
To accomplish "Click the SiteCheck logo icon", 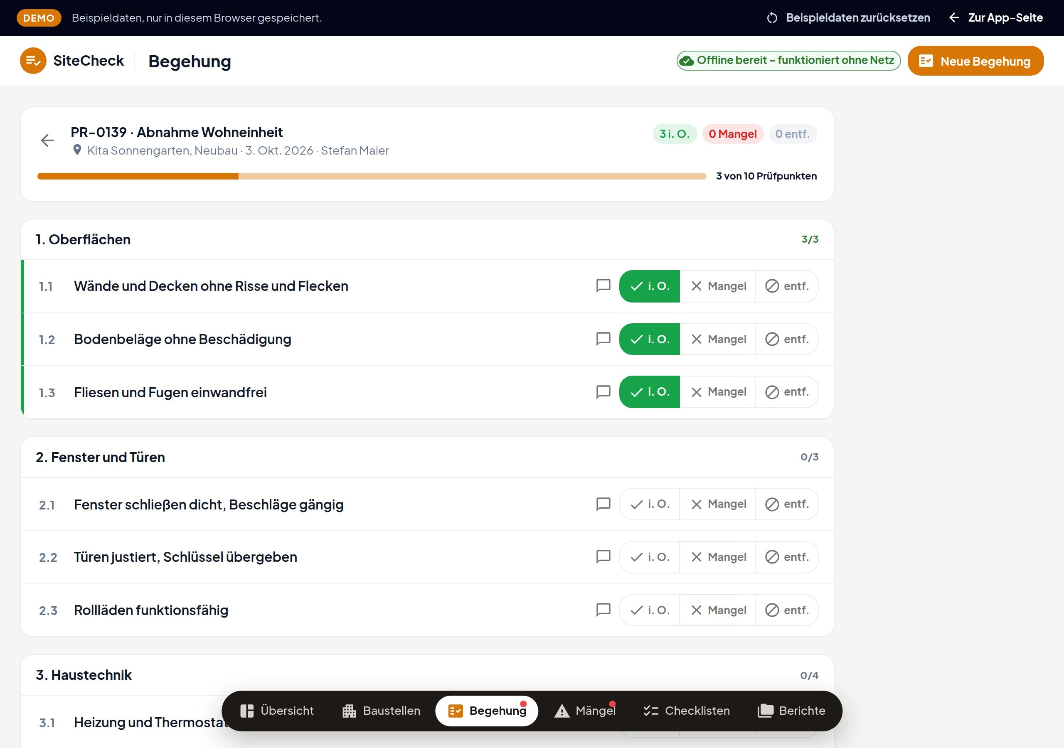I will [33, 61].
